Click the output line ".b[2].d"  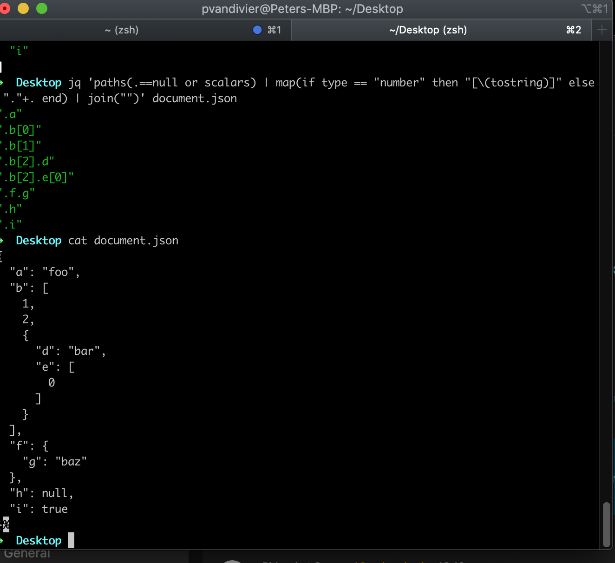(x=27, y=162)
